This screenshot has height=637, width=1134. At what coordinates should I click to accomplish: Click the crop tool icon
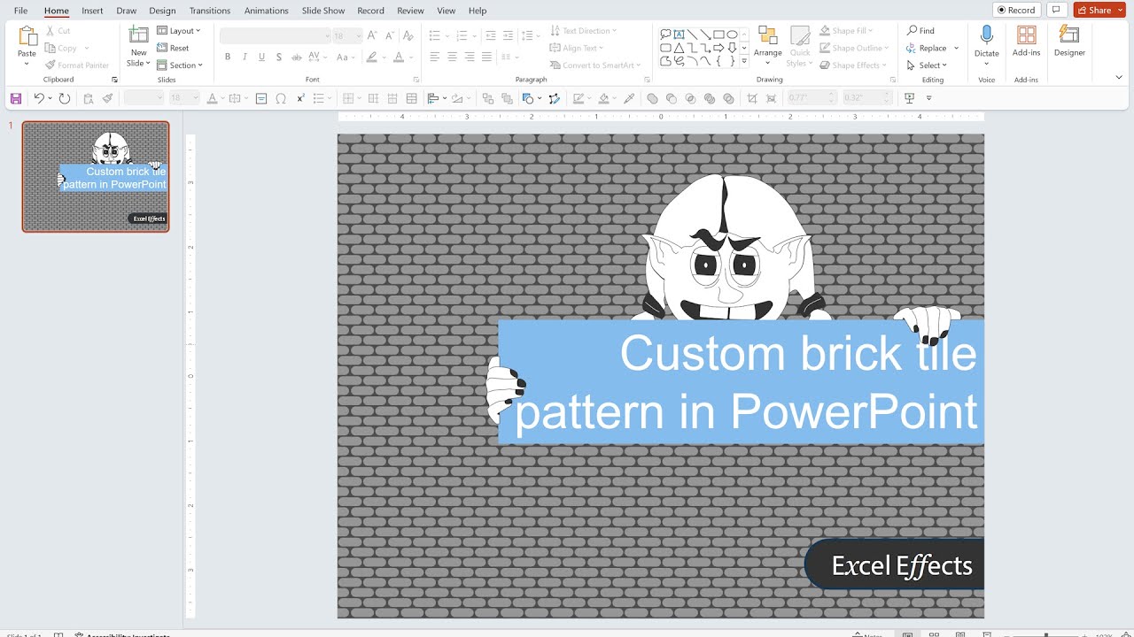[752, 98]
